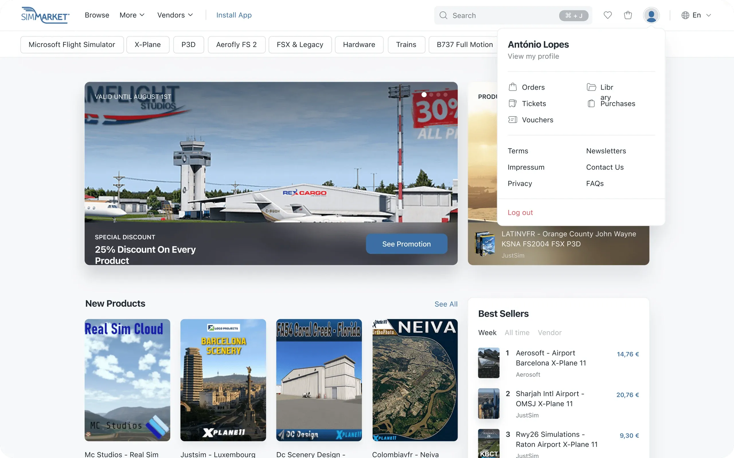Click the SimMarket logo

45,15
